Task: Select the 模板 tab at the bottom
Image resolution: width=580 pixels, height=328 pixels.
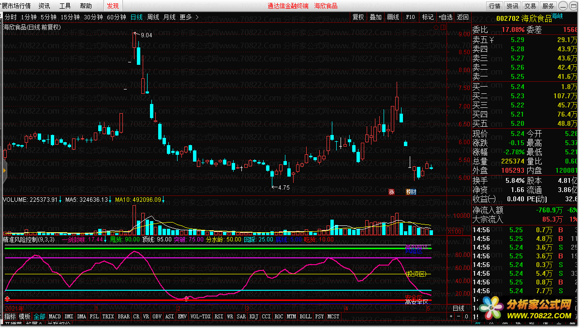Action: (25, 316)
